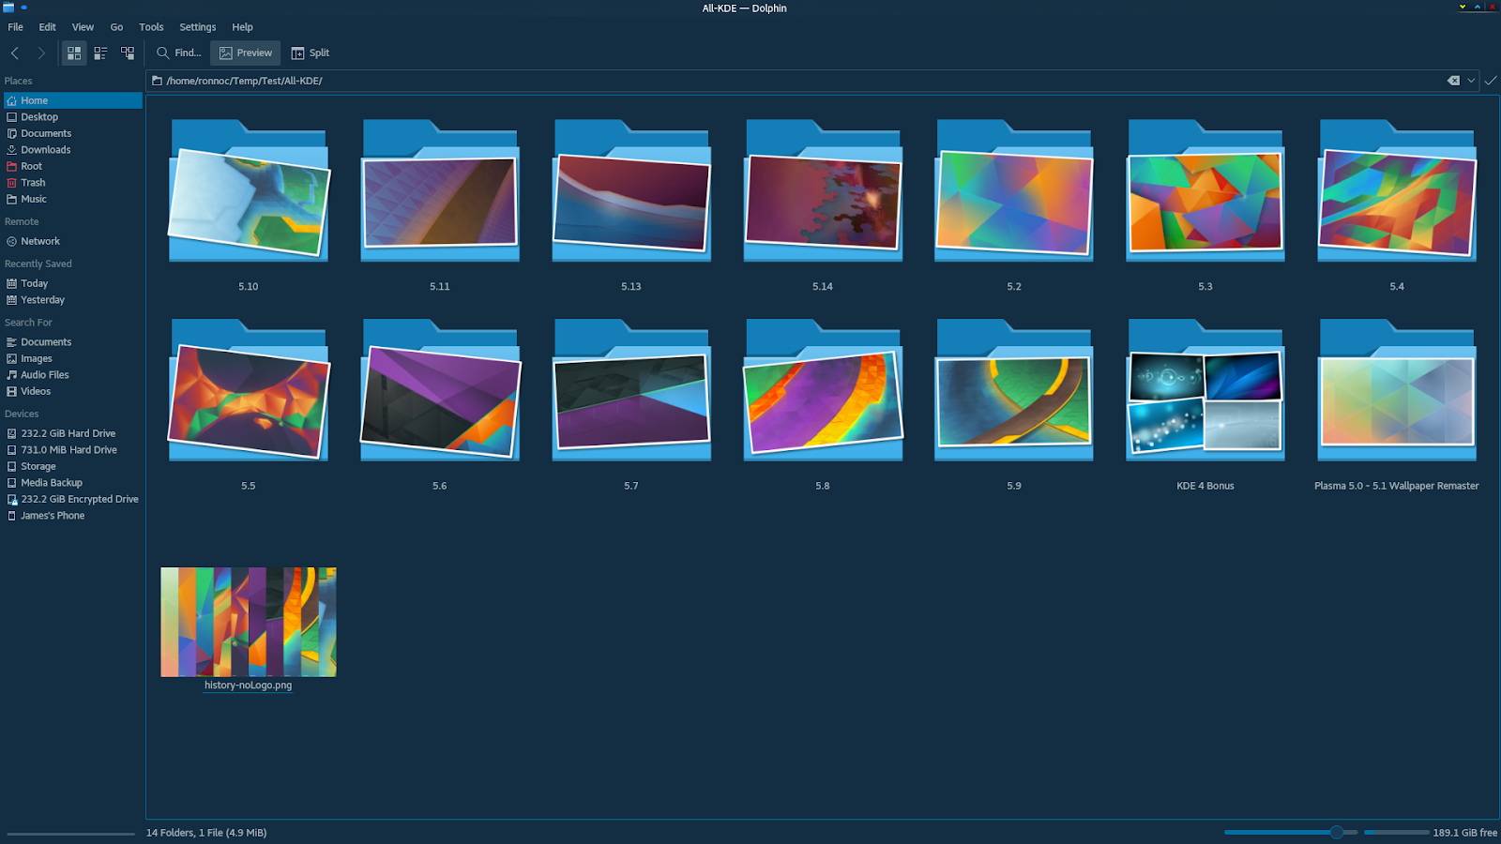Switch to Icons view mode

pyautogui.click(x=74, y=53)
